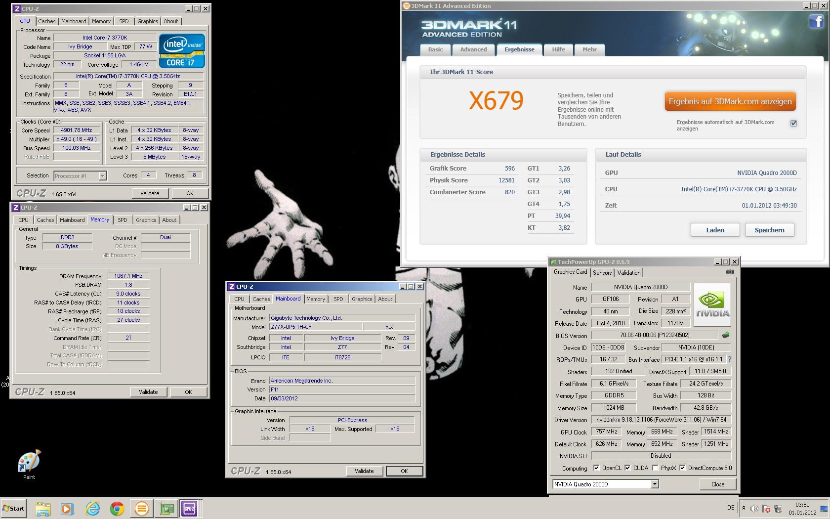Click the GPU Clock 757 MHz field
The height and width of the screenshot is (519, 830).
606,432
